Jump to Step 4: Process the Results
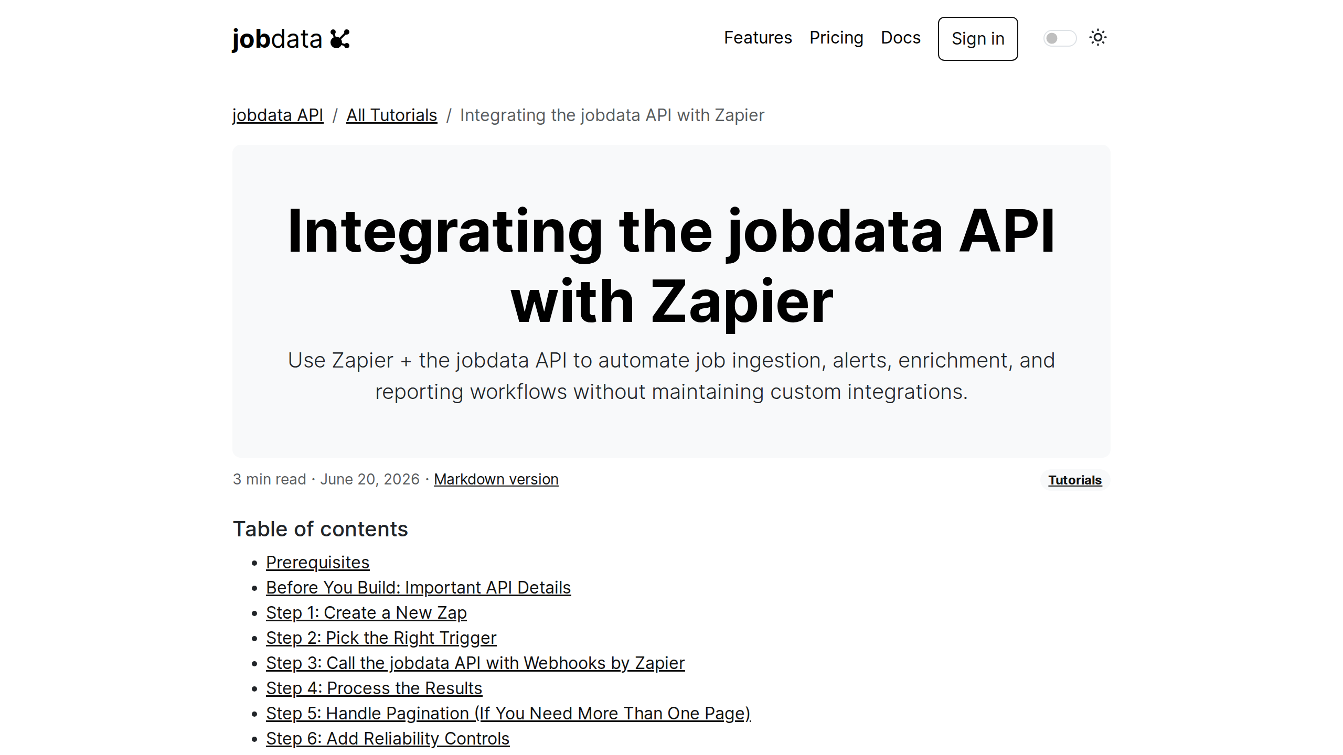 (x=374, y=688)
